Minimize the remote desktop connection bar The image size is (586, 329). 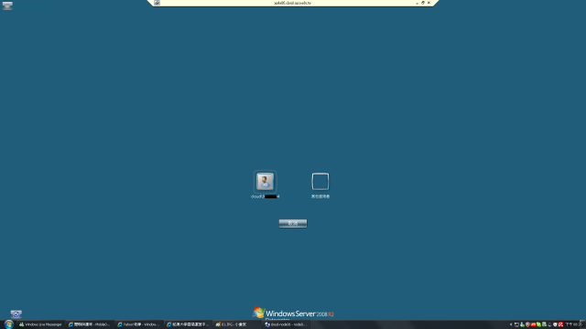pos(418,3)
